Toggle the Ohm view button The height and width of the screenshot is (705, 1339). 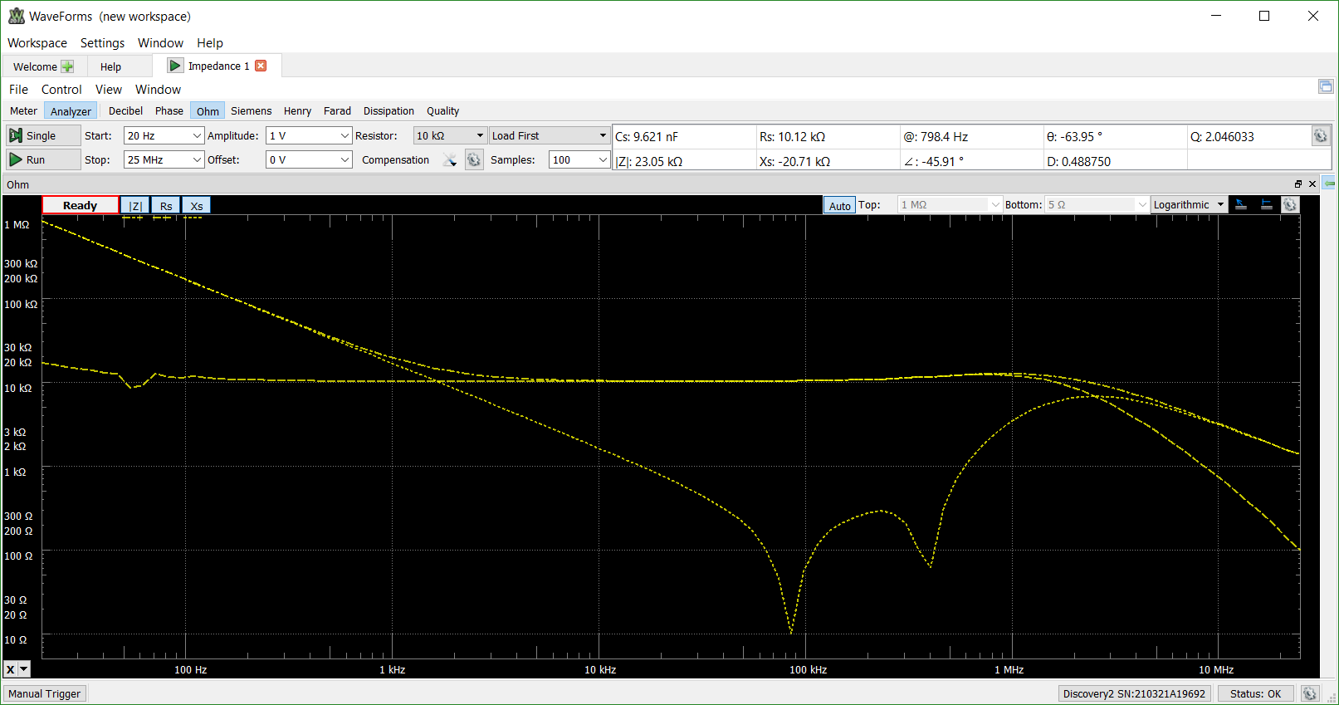point(208,110)
